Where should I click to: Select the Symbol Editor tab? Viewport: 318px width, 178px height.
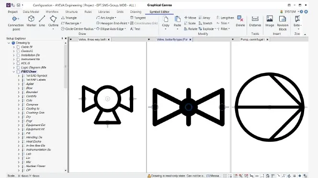[x=159, y=12]
